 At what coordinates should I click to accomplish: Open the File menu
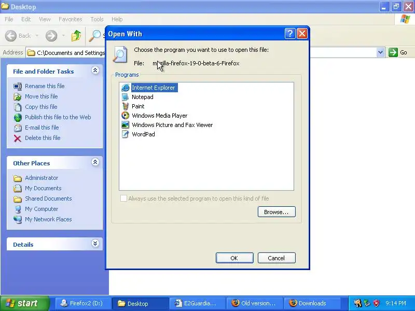point(9,19)
